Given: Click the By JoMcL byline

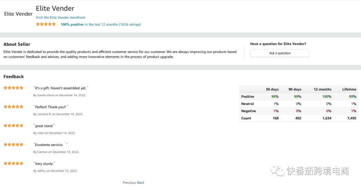Looking at the screenshot, I should click(55, 171).
